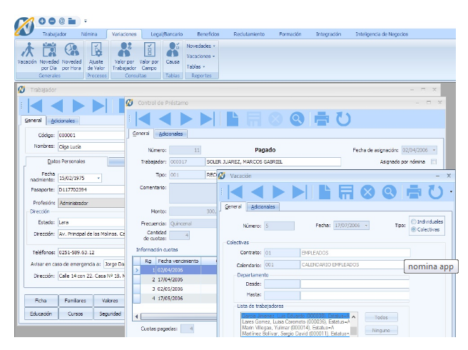
Task: Open the Causa tables icon
Action: coord(173,53)
